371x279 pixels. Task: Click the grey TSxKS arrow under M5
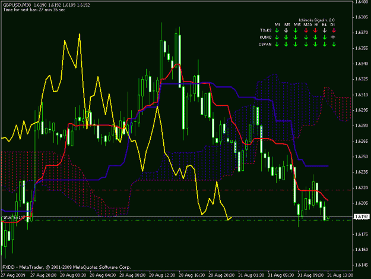[x=286, y=30]
